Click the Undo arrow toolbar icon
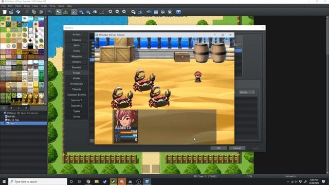 pos(50,12)
